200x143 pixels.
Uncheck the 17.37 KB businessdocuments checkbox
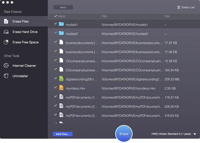(x=55, y=42)
